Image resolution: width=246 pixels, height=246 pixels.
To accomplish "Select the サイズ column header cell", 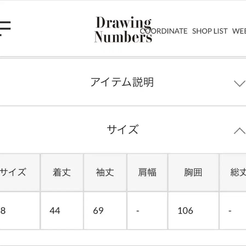I will click(x=13, y=172).
